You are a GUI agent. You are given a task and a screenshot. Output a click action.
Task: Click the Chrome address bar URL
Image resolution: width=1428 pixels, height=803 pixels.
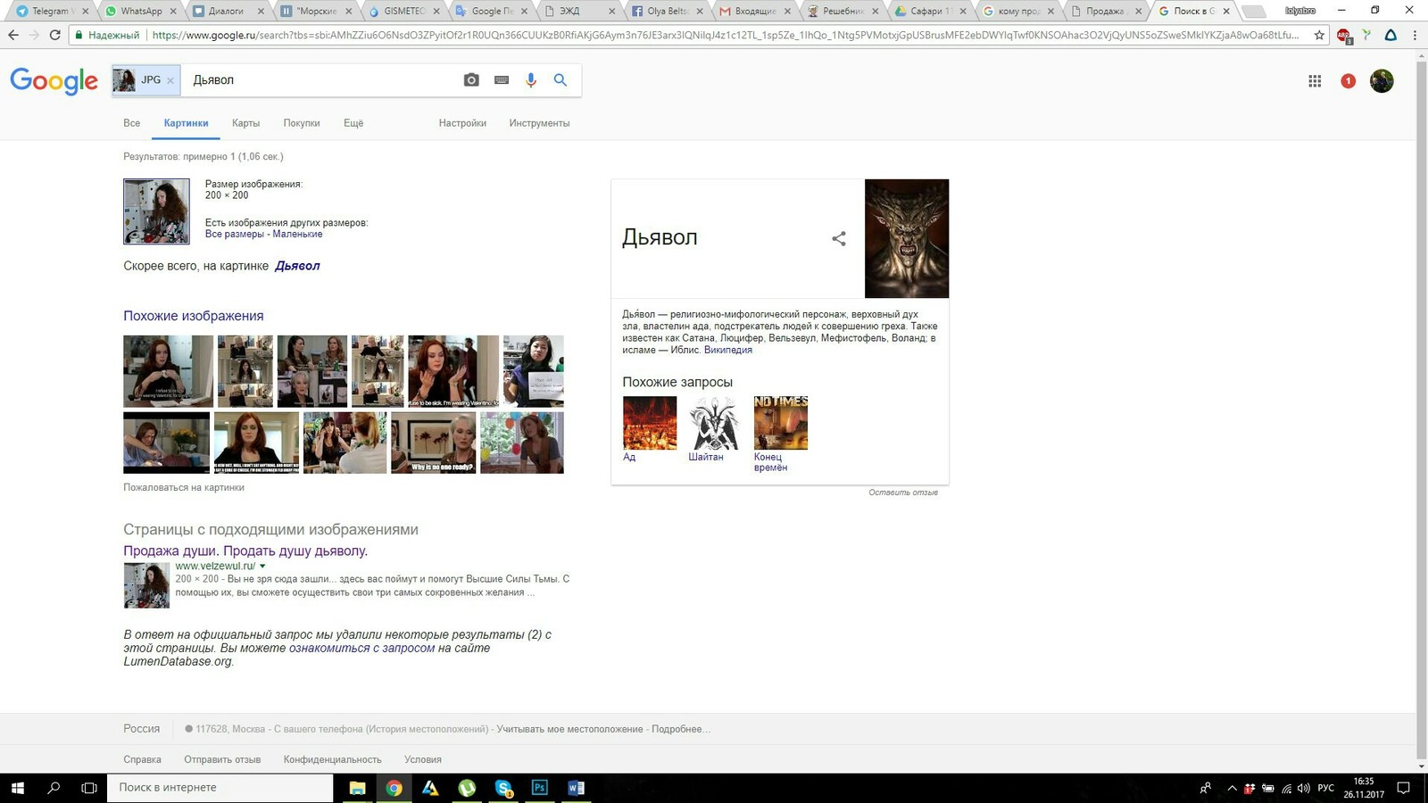coord(725,36)
